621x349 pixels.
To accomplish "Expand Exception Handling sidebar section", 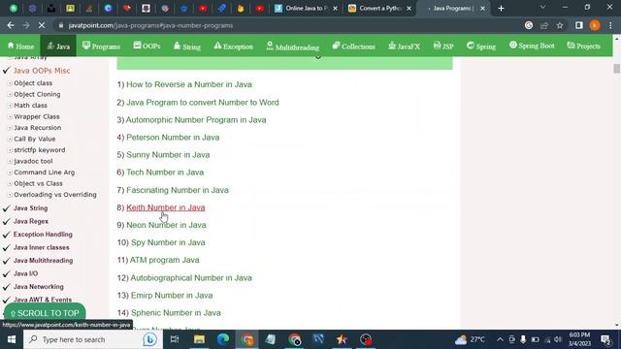I will coord(43,235).
